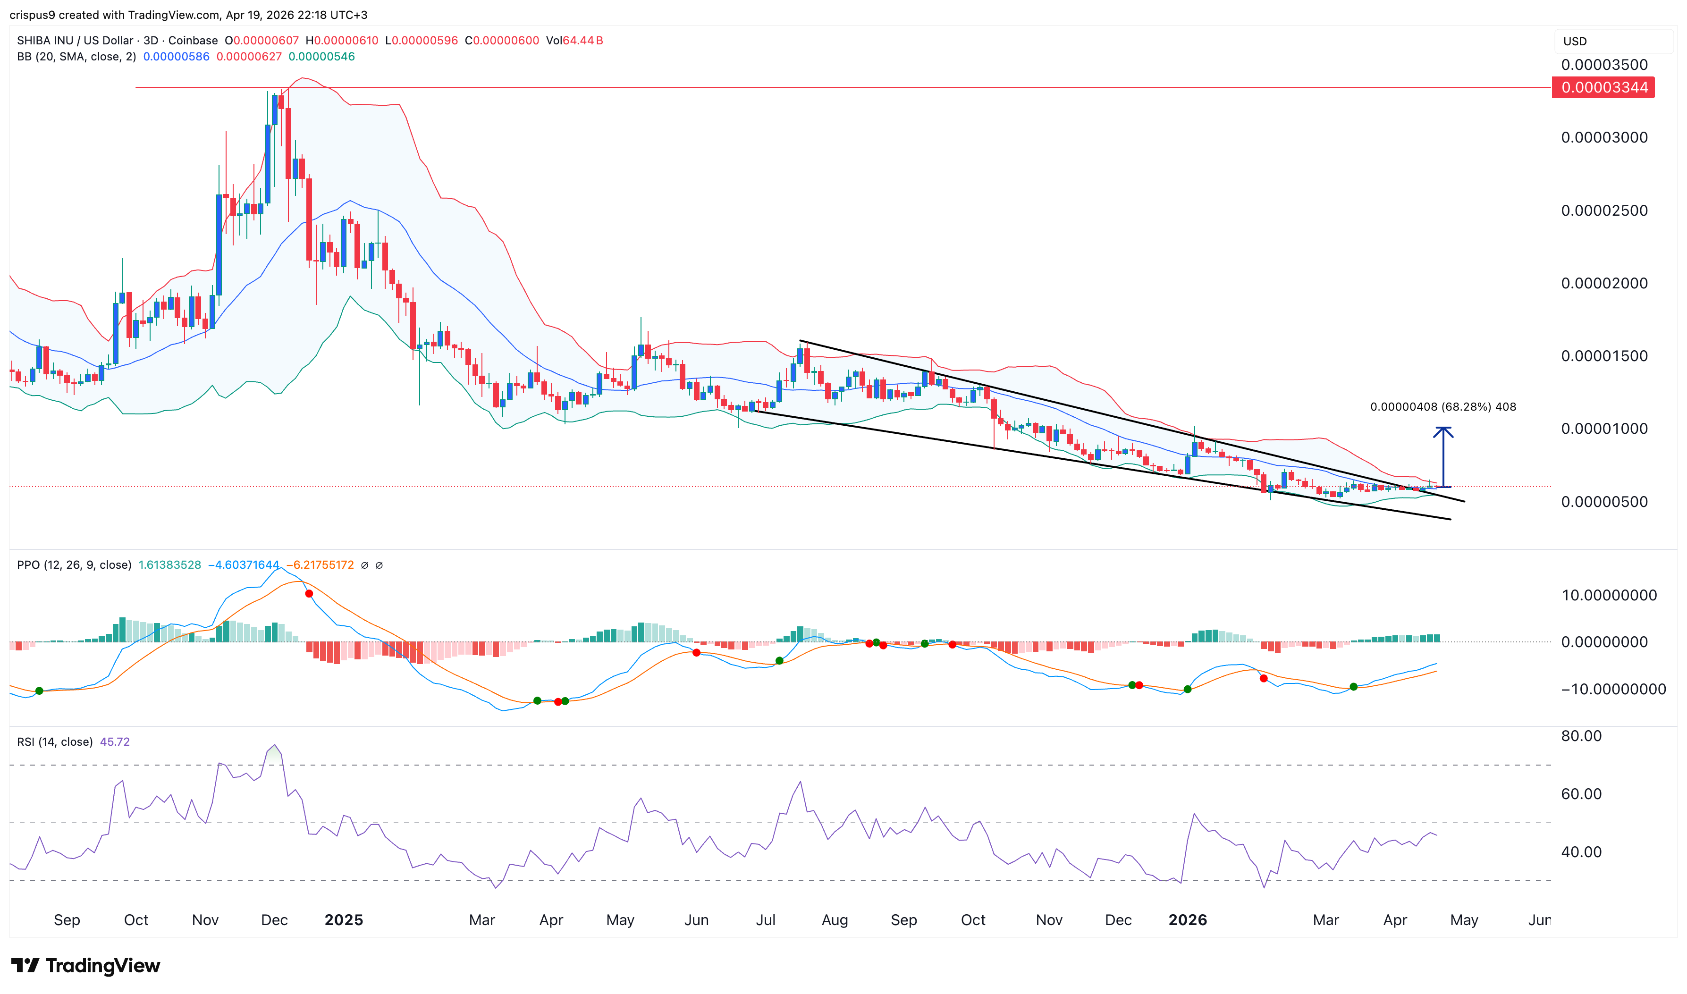The image size is (1687, 994).
Task: Click the red PPO dot near February 2026
Action: pyautogui.click(x=1263, y=679)
